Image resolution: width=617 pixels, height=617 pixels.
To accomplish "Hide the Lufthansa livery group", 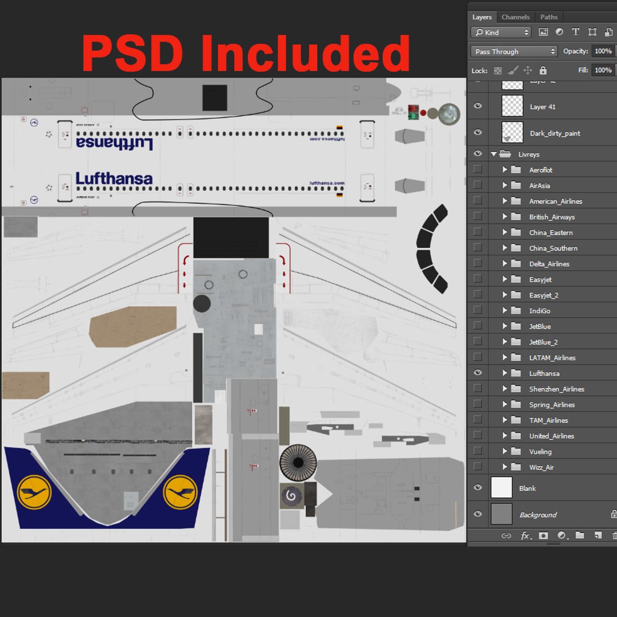I will click(478, 372).
